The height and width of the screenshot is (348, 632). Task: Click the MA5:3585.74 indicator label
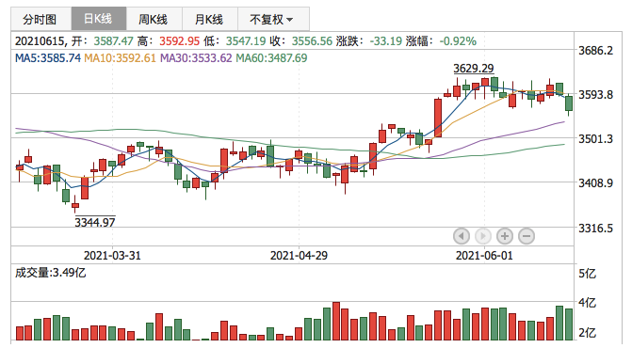tap(48, 58)
